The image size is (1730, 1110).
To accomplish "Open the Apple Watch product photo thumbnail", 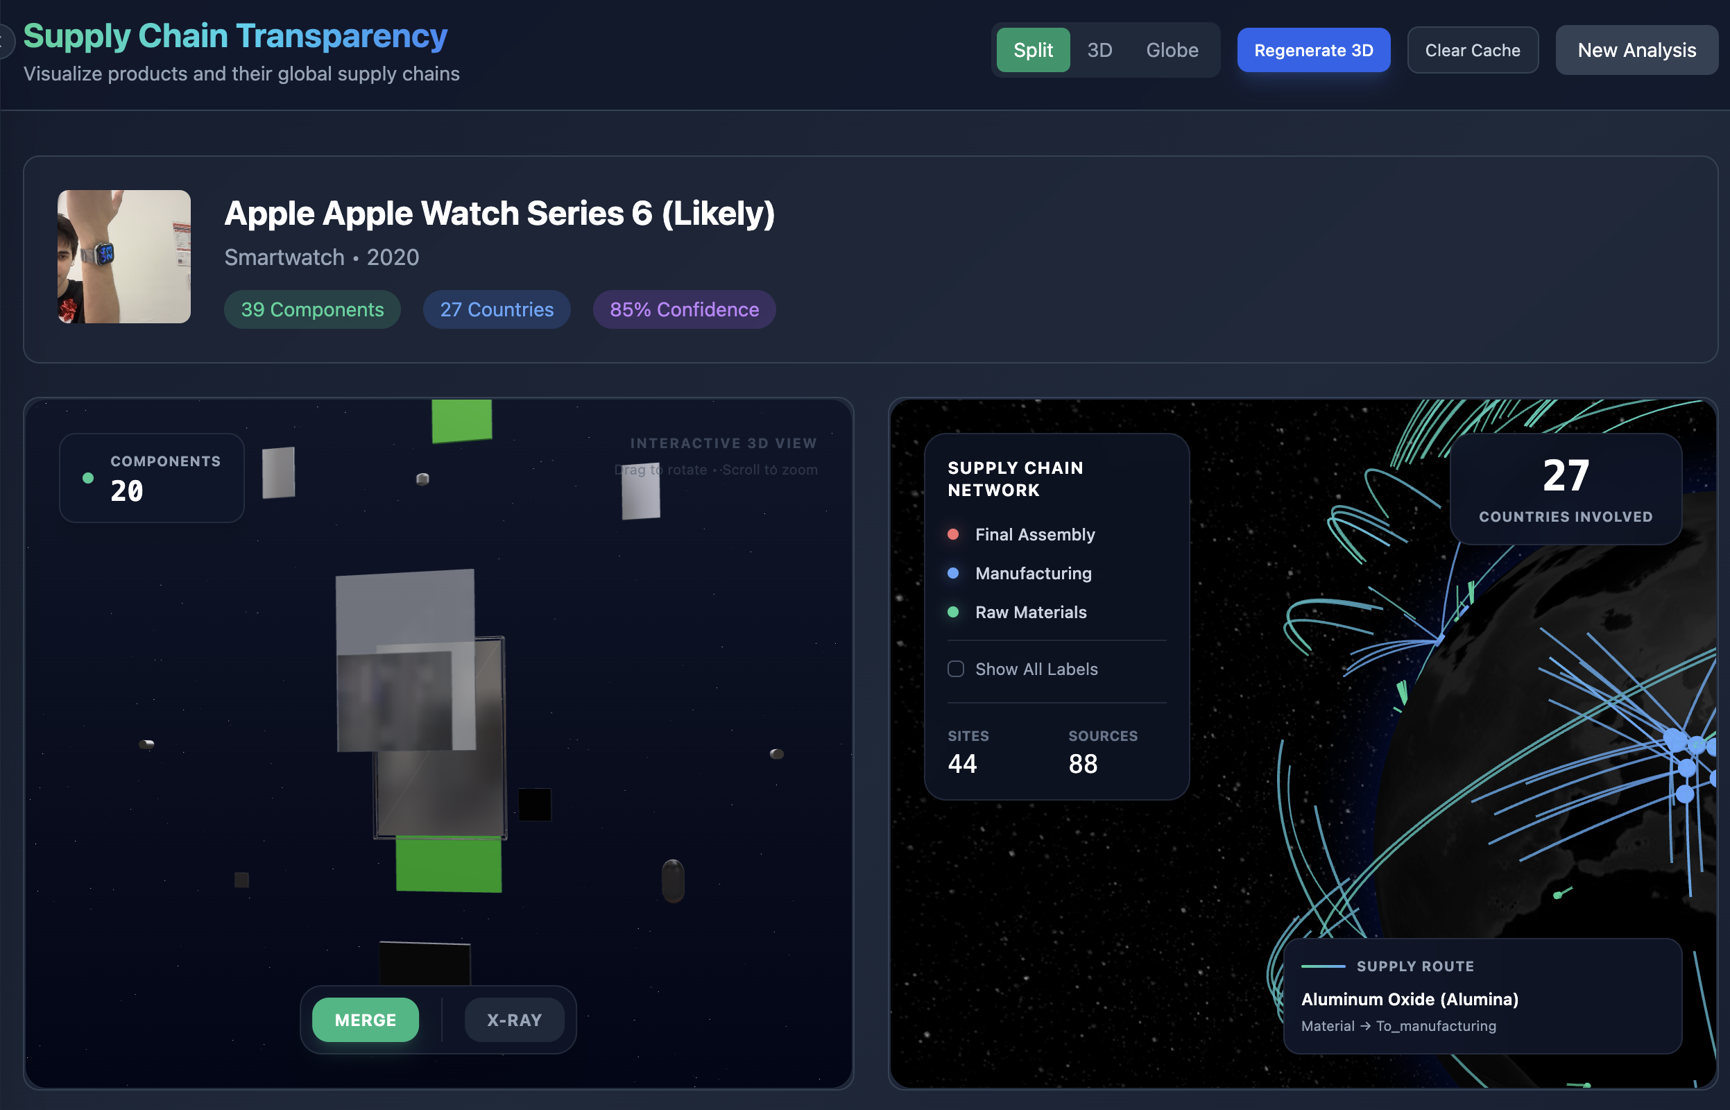I will (124, 257).
